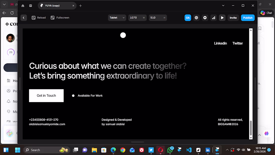This screenshot has height=155, width=275.
Task: Open background browser tab list chevron
Action: [x=4, y=5]
